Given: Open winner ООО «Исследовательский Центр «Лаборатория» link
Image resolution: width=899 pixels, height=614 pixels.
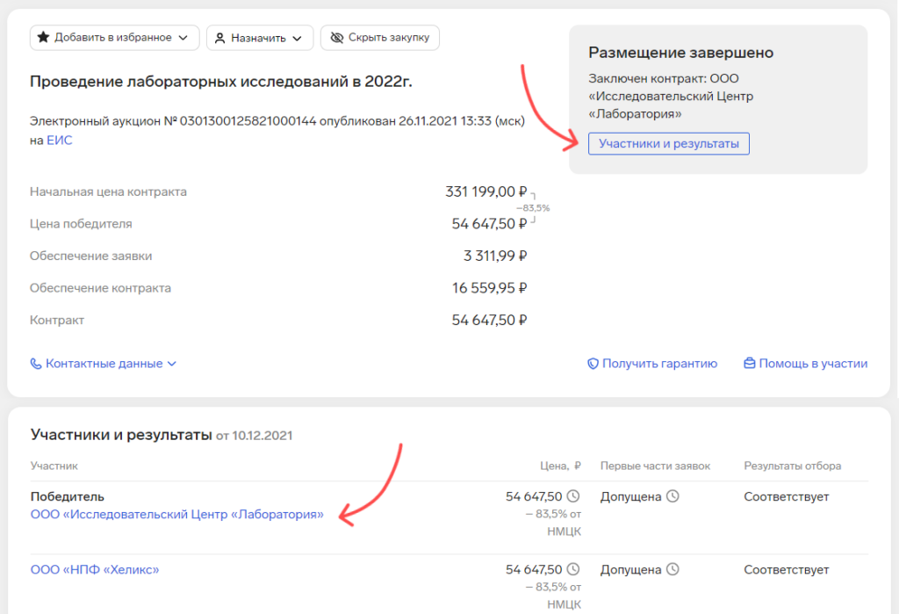Looking at the screenshot, I should (177, 515).
